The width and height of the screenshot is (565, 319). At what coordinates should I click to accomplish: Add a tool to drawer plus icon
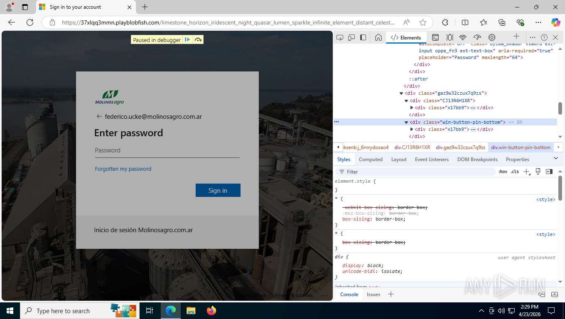click(391, 294)
